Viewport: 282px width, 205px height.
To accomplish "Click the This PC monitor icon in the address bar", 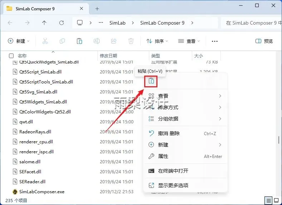I will (80, 23).
